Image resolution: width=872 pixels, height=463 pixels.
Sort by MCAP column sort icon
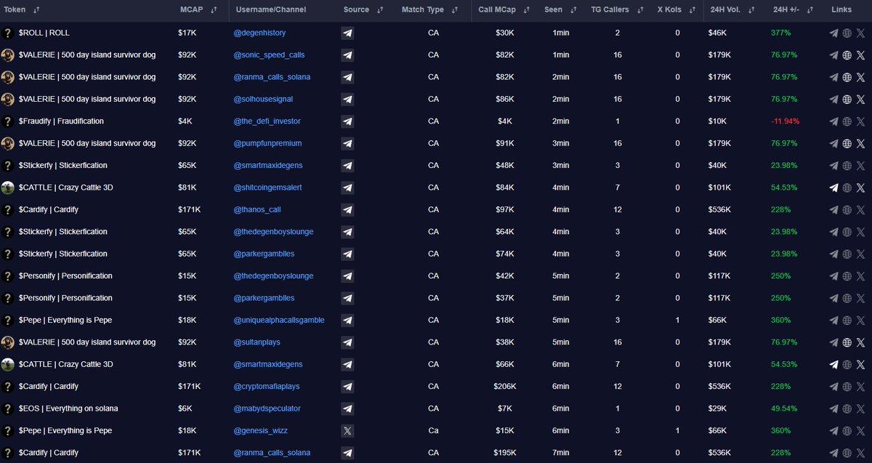point(213,10)
